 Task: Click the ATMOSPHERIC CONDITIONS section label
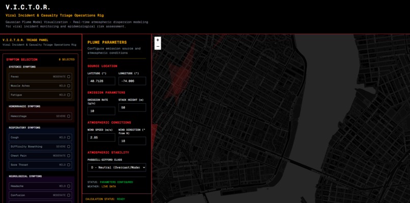(x=109, y=123)
